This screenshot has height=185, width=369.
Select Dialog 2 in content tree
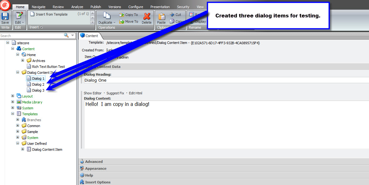pos(38,84)
